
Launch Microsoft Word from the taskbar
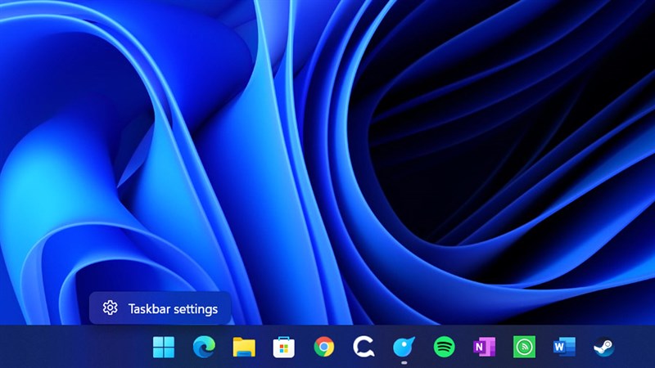click(564, 348)
